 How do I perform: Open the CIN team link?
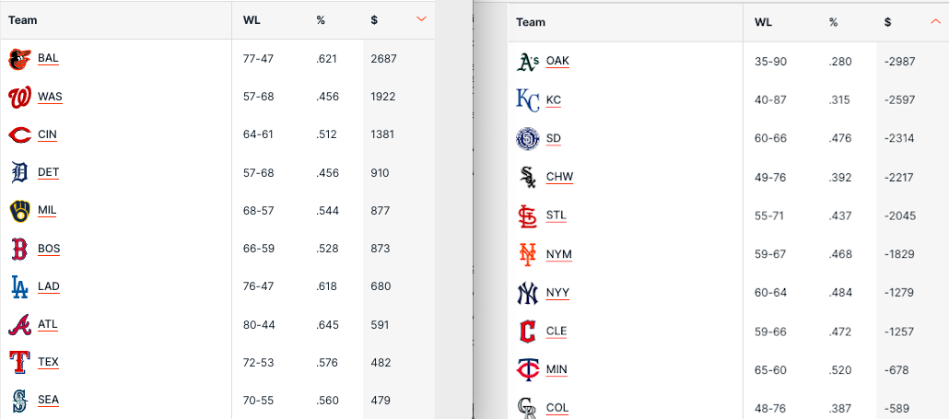point(47,134)
